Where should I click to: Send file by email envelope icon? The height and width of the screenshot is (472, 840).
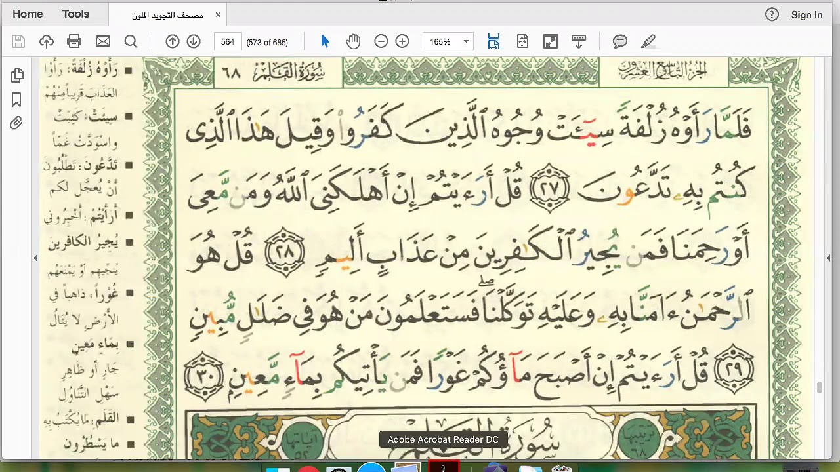point(103,41)
